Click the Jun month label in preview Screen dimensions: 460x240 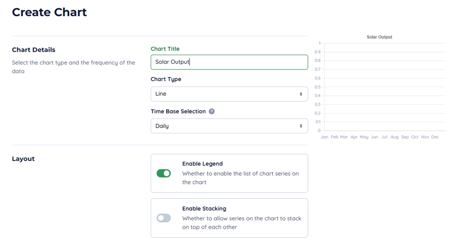point(374,137)
